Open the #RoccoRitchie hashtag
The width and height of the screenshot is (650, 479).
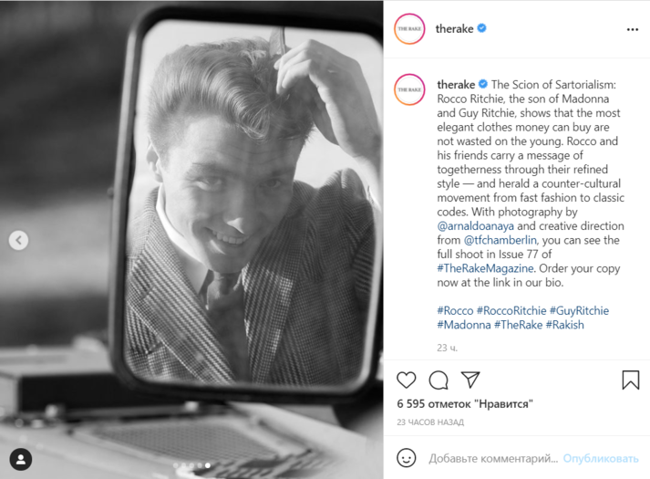[511, 310]
